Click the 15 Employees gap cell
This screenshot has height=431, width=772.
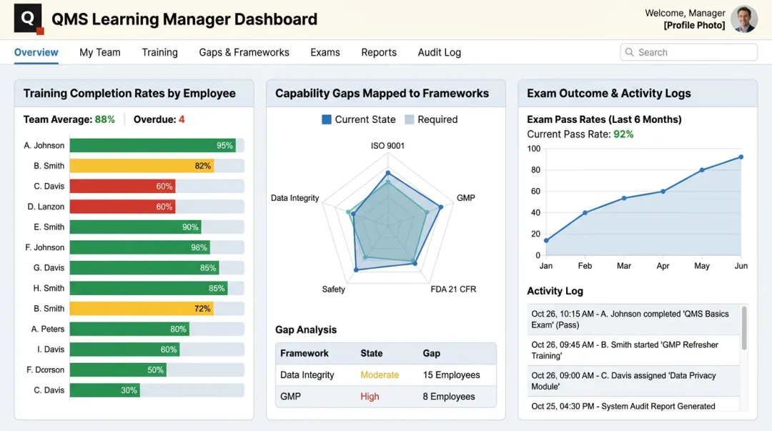point(451,375)
